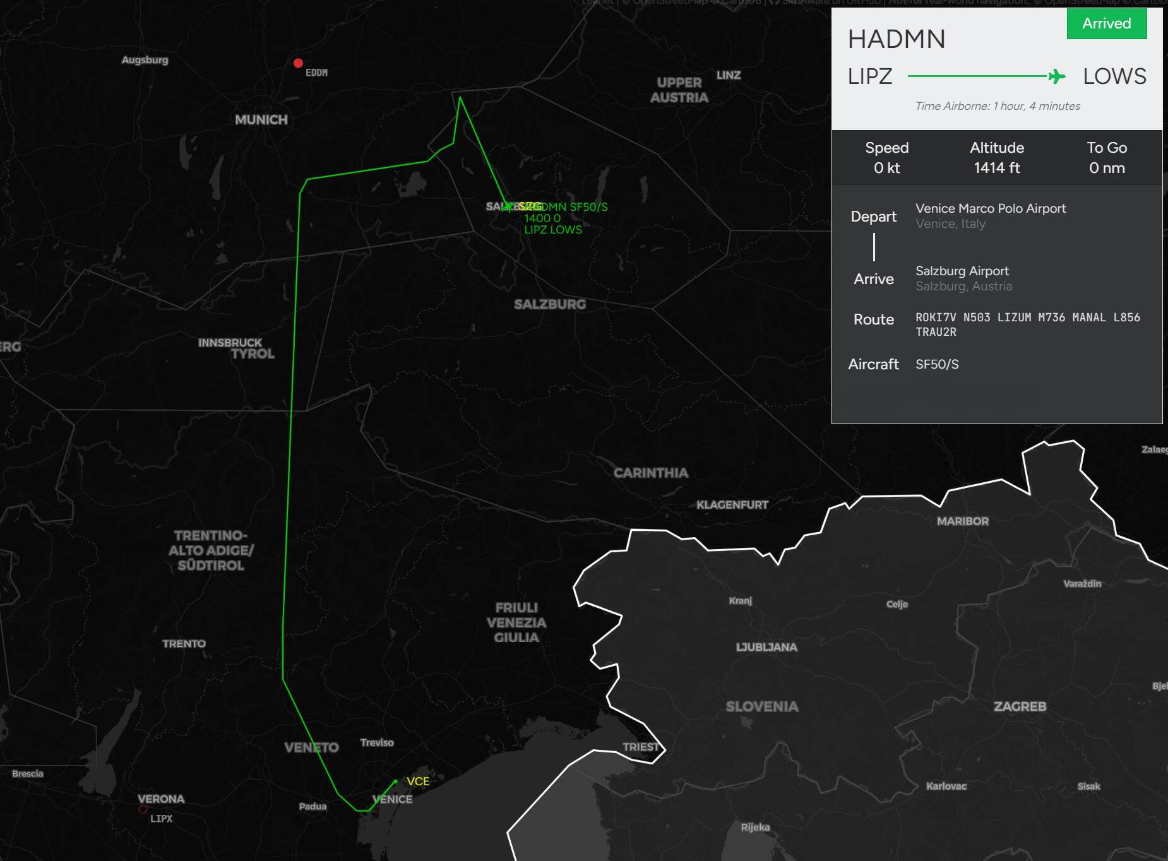The image size is (1168, 861).
Task: Click the green departure dot beside VCE
Action: (x=396, y=781)
